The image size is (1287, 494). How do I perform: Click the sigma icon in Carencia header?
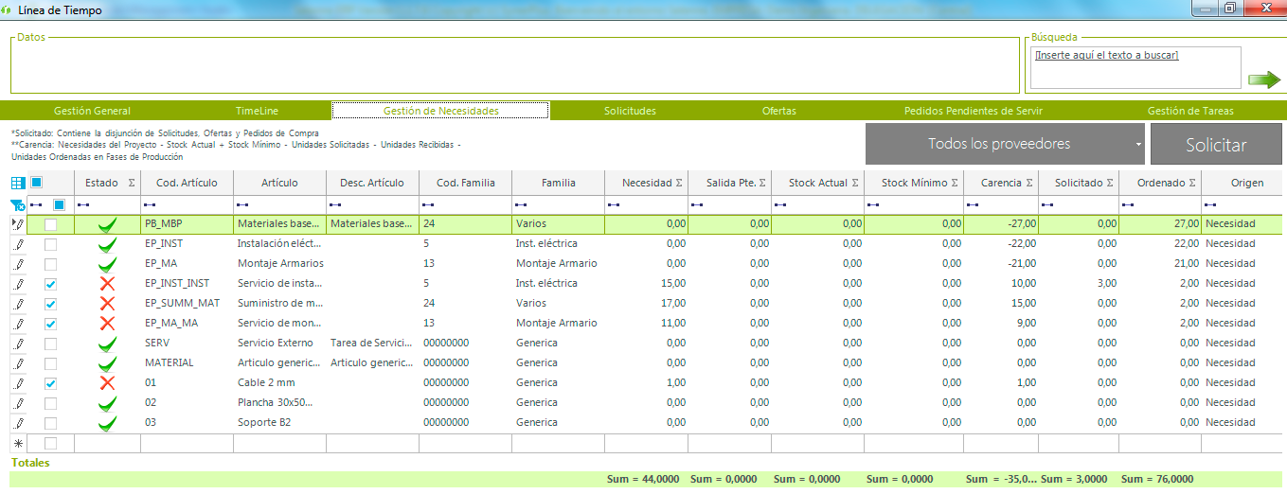pyautogui.click(x=1029, y=183)
